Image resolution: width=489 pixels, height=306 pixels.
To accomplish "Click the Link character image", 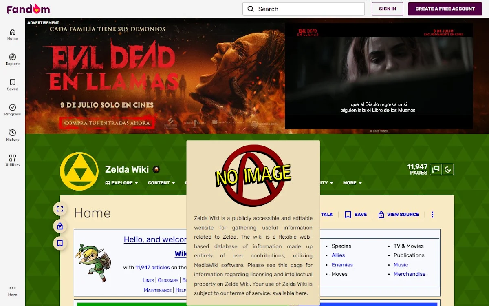I will click(x=93, y=263).
